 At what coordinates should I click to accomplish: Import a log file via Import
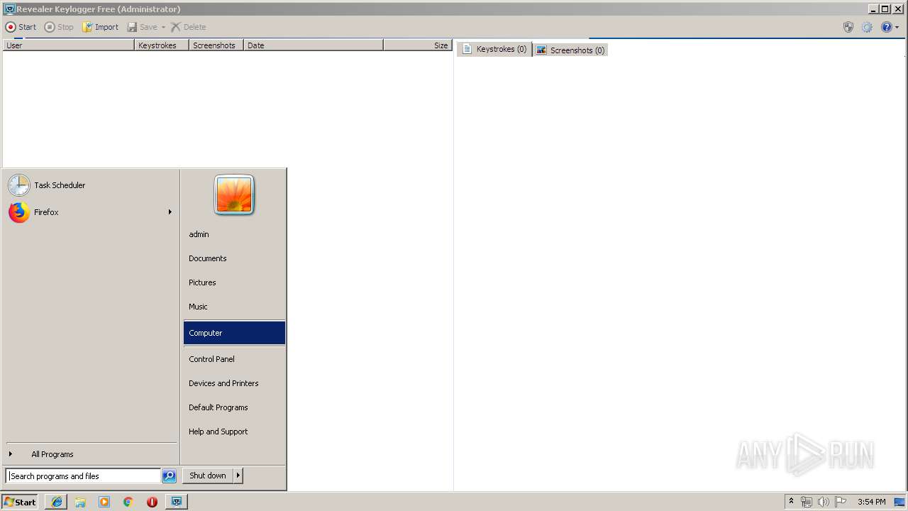(x=100, y=27)
